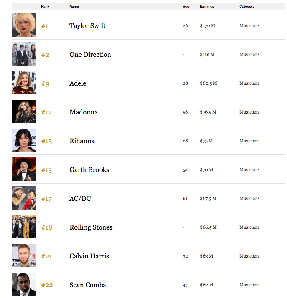Open Rihanna's photo thumbnail
The width and height of the screenshot is (287, 298).
tap(24, 140)
